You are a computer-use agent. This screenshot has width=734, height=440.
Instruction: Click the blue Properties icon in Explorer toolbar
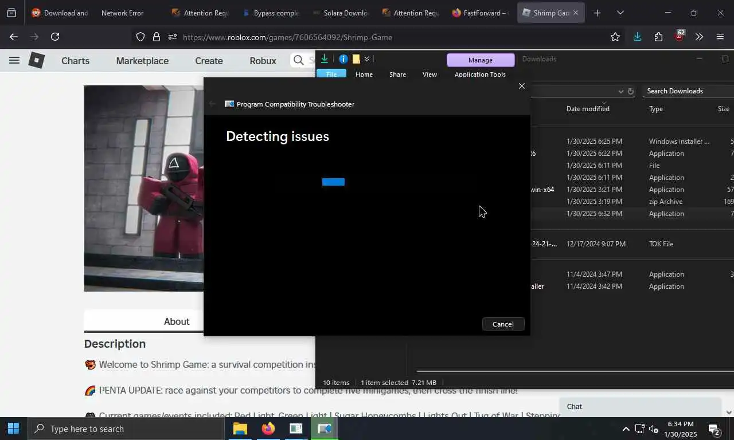[343, 58]
